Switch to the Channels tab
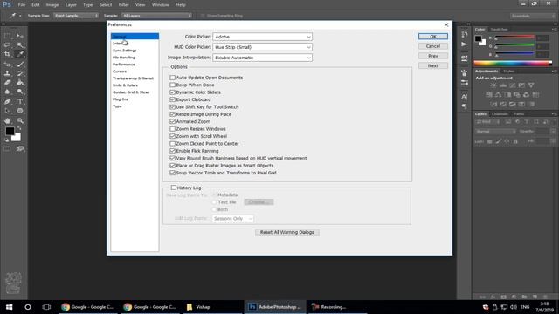Screen dimensions: 559x314 (500, 114)
